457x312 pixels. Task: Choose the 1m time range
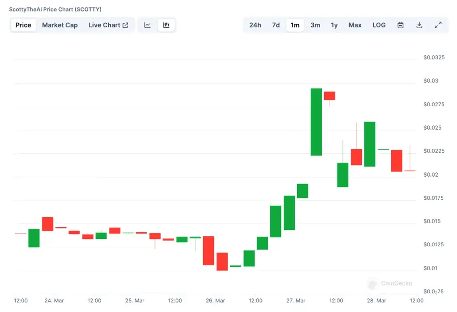(295, 25)
